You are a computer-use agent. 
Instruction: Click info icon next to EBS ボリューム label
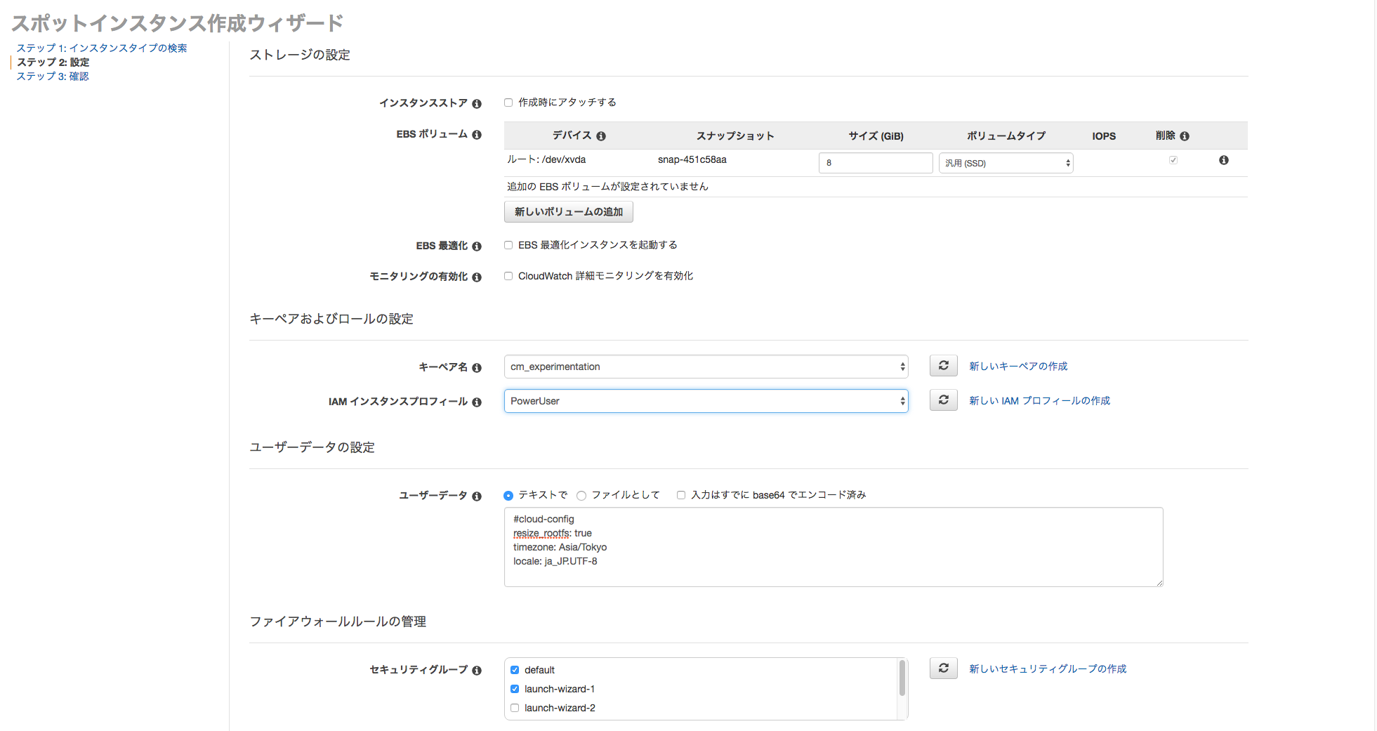(x=477, y=134)
